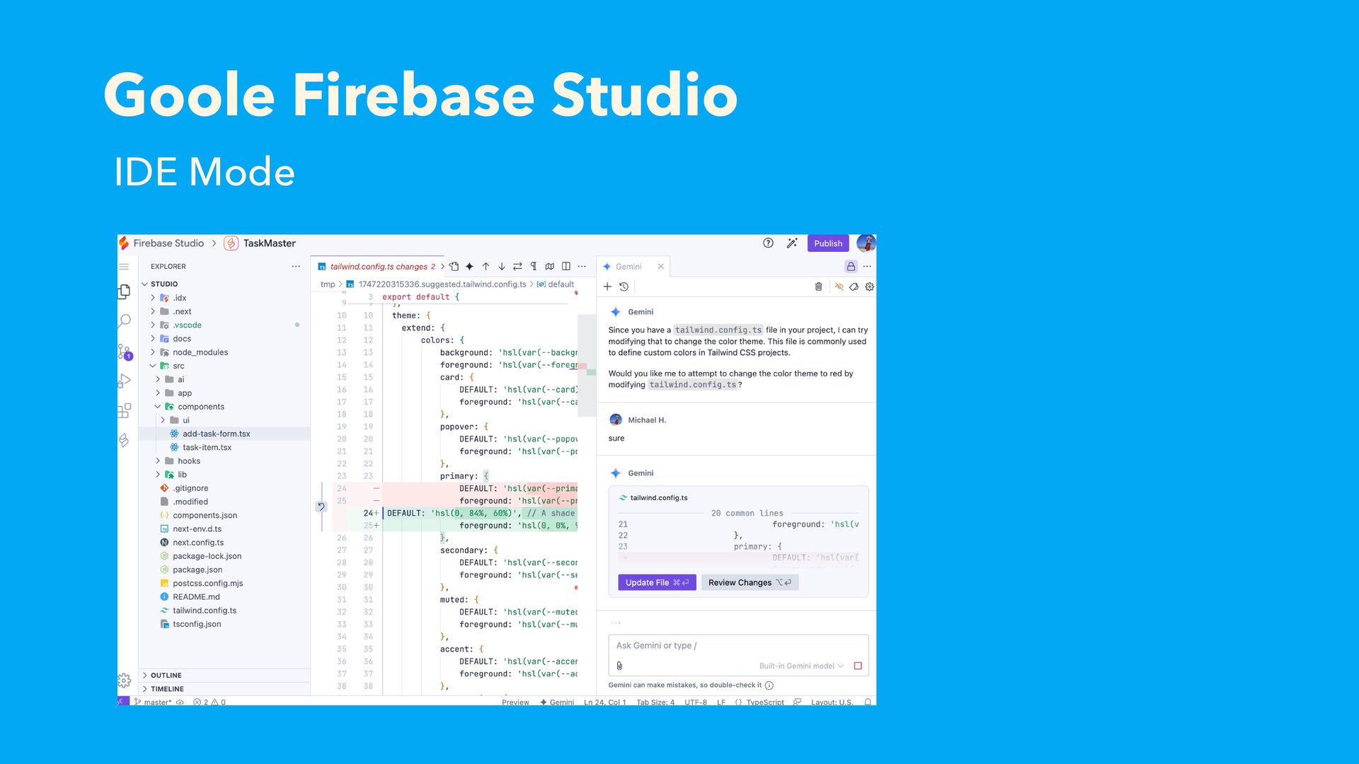The height and width of the screenshot is (764, 1359).
Task: Go to next change with down arrow
Action: [x=501, y=267]
